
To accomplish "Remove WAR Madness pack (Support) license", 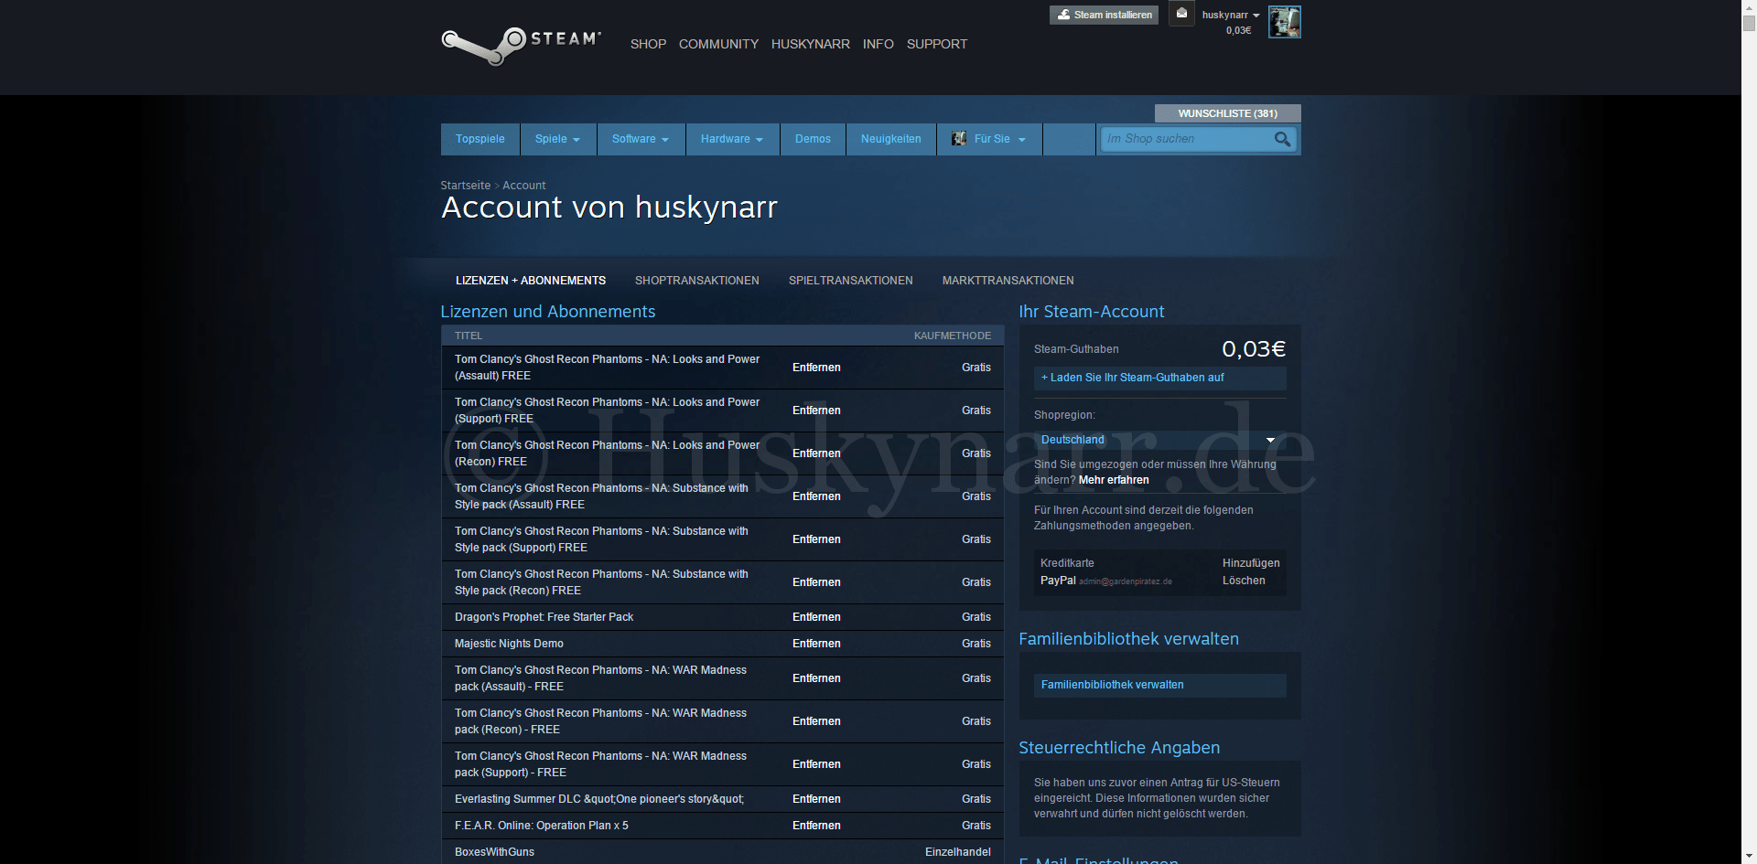I will (816, 764).
